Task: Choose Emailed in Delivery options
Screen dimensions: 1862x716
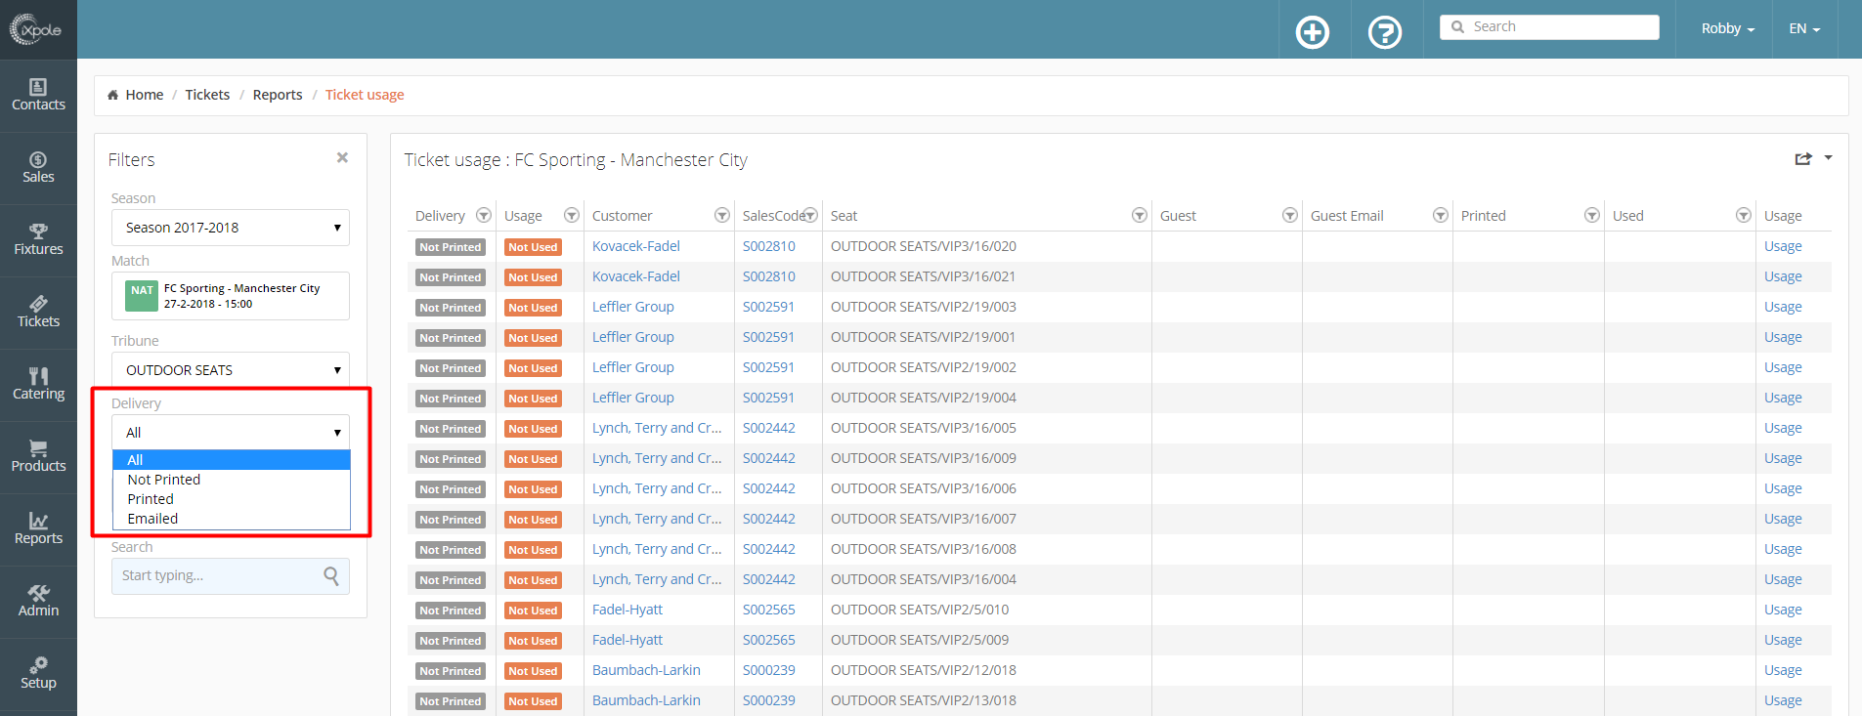Action: coord(232,519)
